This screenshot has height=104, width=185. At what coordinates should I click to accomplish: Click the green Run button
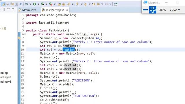pyautogui.click(x=34, y=4)
